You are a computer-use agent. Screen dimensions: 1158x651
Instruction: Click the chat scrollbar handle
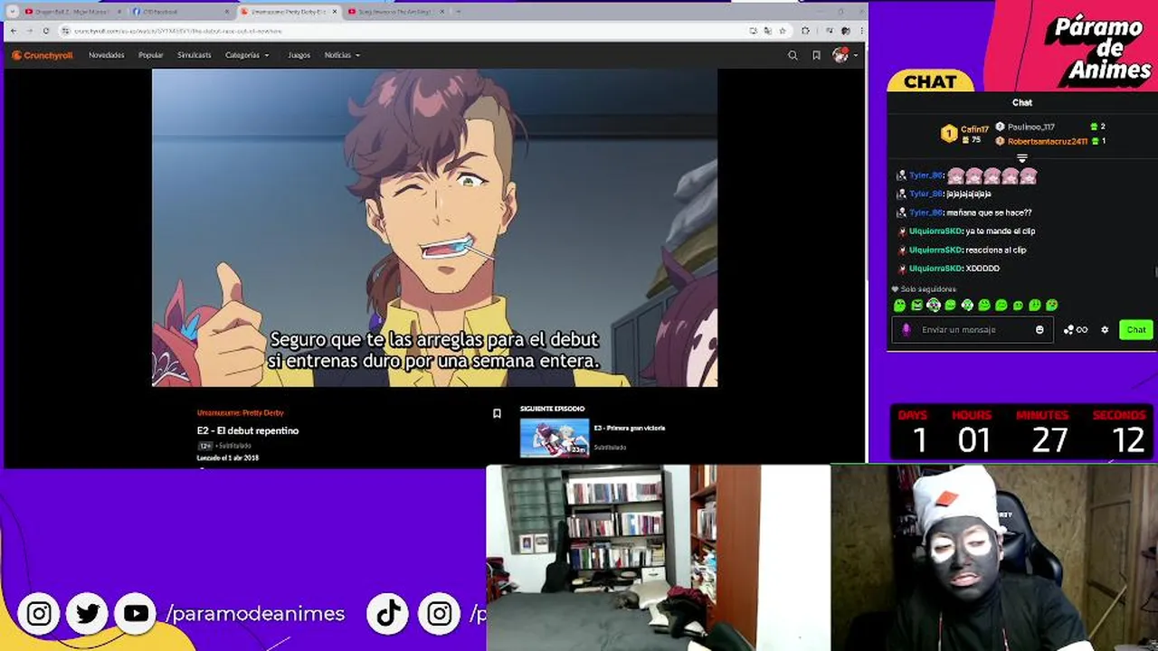[1155, 272]
